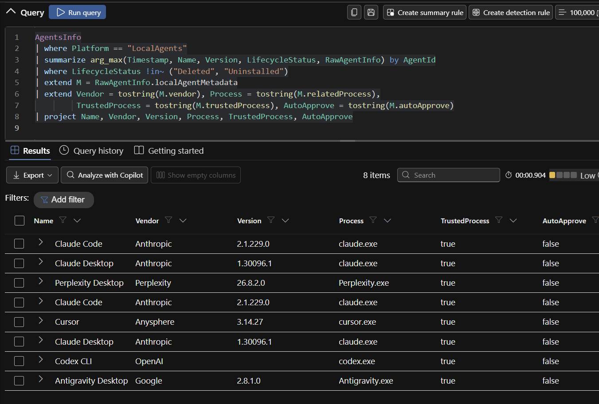Open the TrustedProcess column options chevron
Screen dimensions: 599x404
tap(513, 220)
